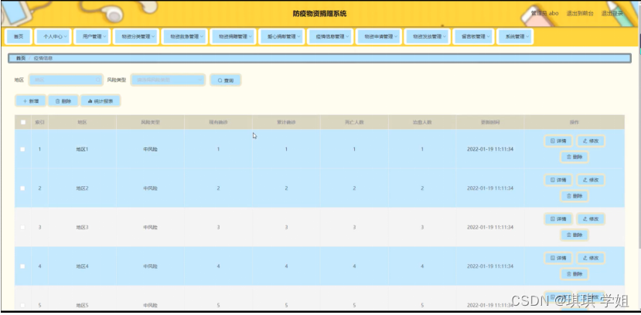Click 退出登录 logout link
641x315 pixels.
tap(612, 13)
